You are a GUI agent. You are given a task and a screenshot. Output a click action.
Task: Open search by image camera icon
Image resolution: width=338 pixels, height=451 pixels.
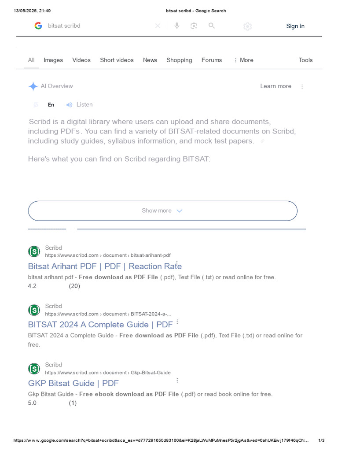(x=194, y=26)
